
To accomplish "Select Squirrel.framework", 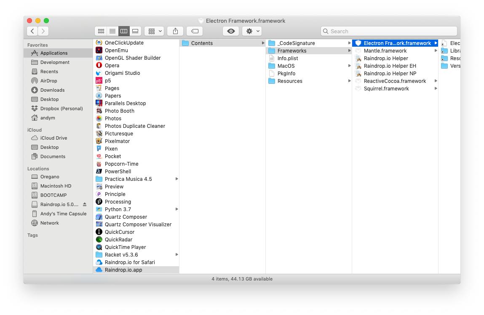I will click(395, 88).
